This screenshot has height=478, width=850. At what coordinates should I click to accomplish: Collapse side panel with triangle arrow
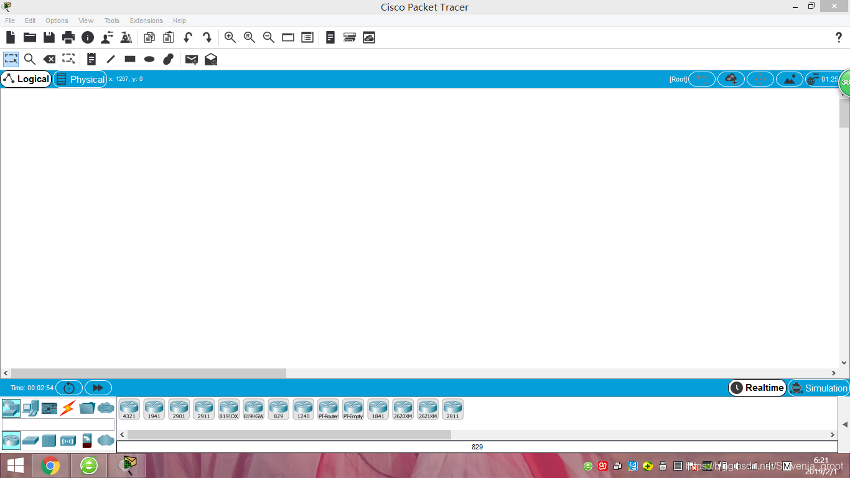point(844,424)
